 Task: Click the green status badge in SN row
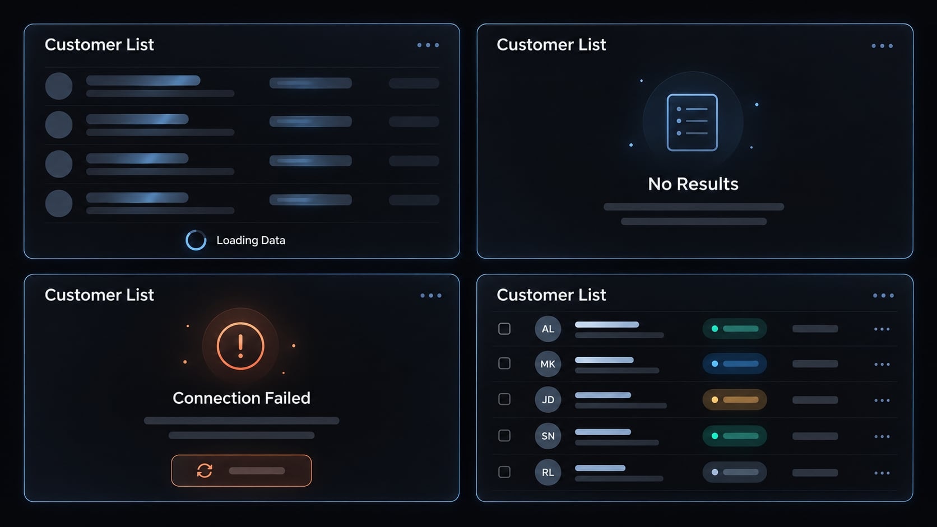(735, 436)
